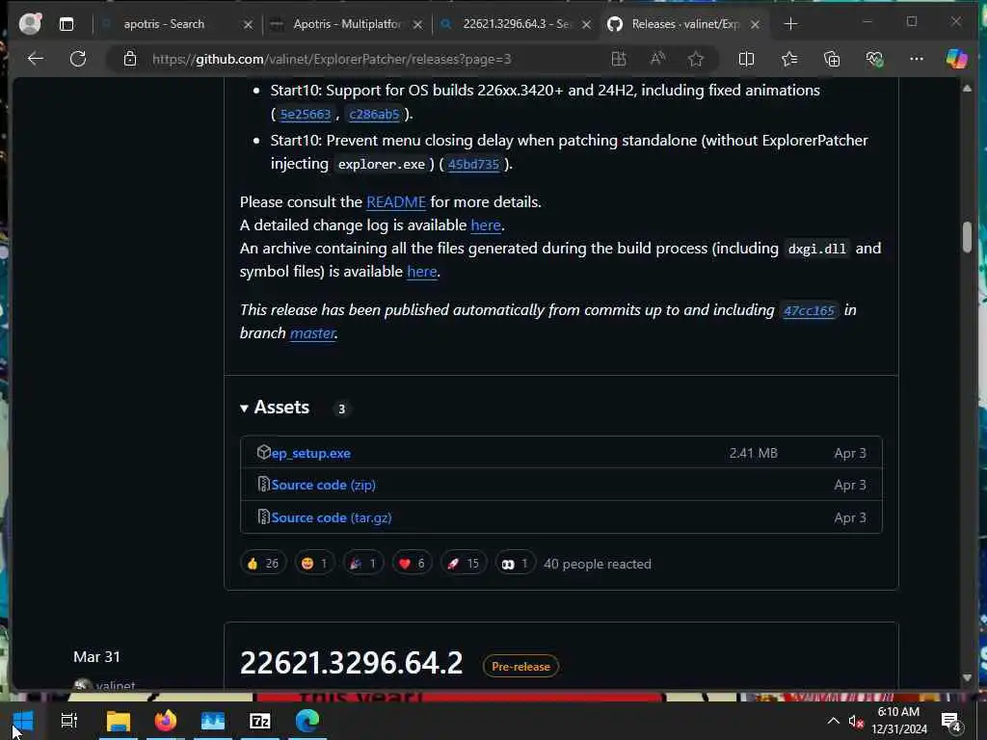987x740 pixels.
Task: Open File Explorer from taskbar
Action: (x=119, y=721)
